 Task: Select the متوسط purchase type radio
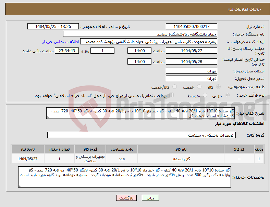[x=205, y=95]
